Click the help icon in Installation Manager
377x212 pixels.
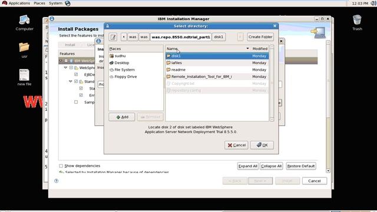point(57,181)
